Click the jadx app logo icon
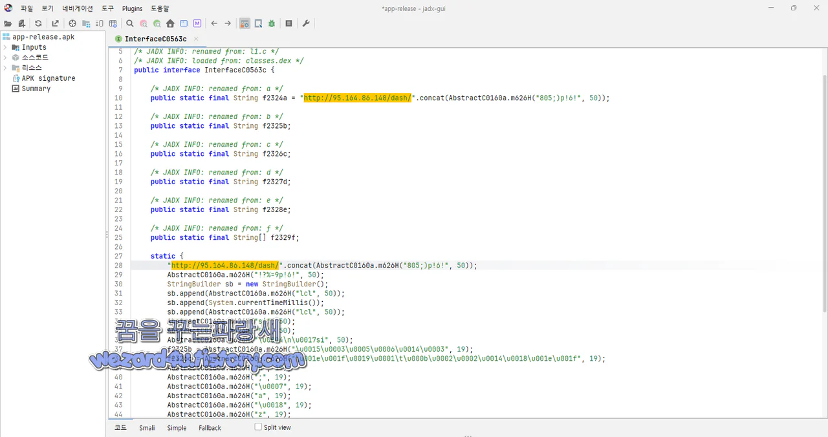This screenshot has height=437, width=828. 8,8
